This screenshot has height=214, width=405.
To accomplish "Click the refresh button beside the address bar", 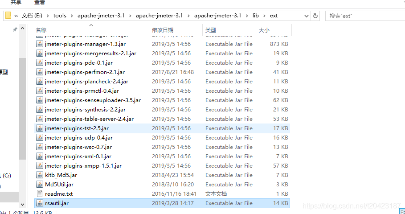I will tap(315, 16).
